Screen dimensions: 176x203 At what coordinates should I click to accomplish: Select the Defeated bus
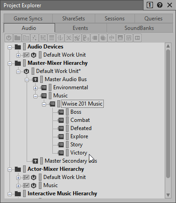coord(81,128)
